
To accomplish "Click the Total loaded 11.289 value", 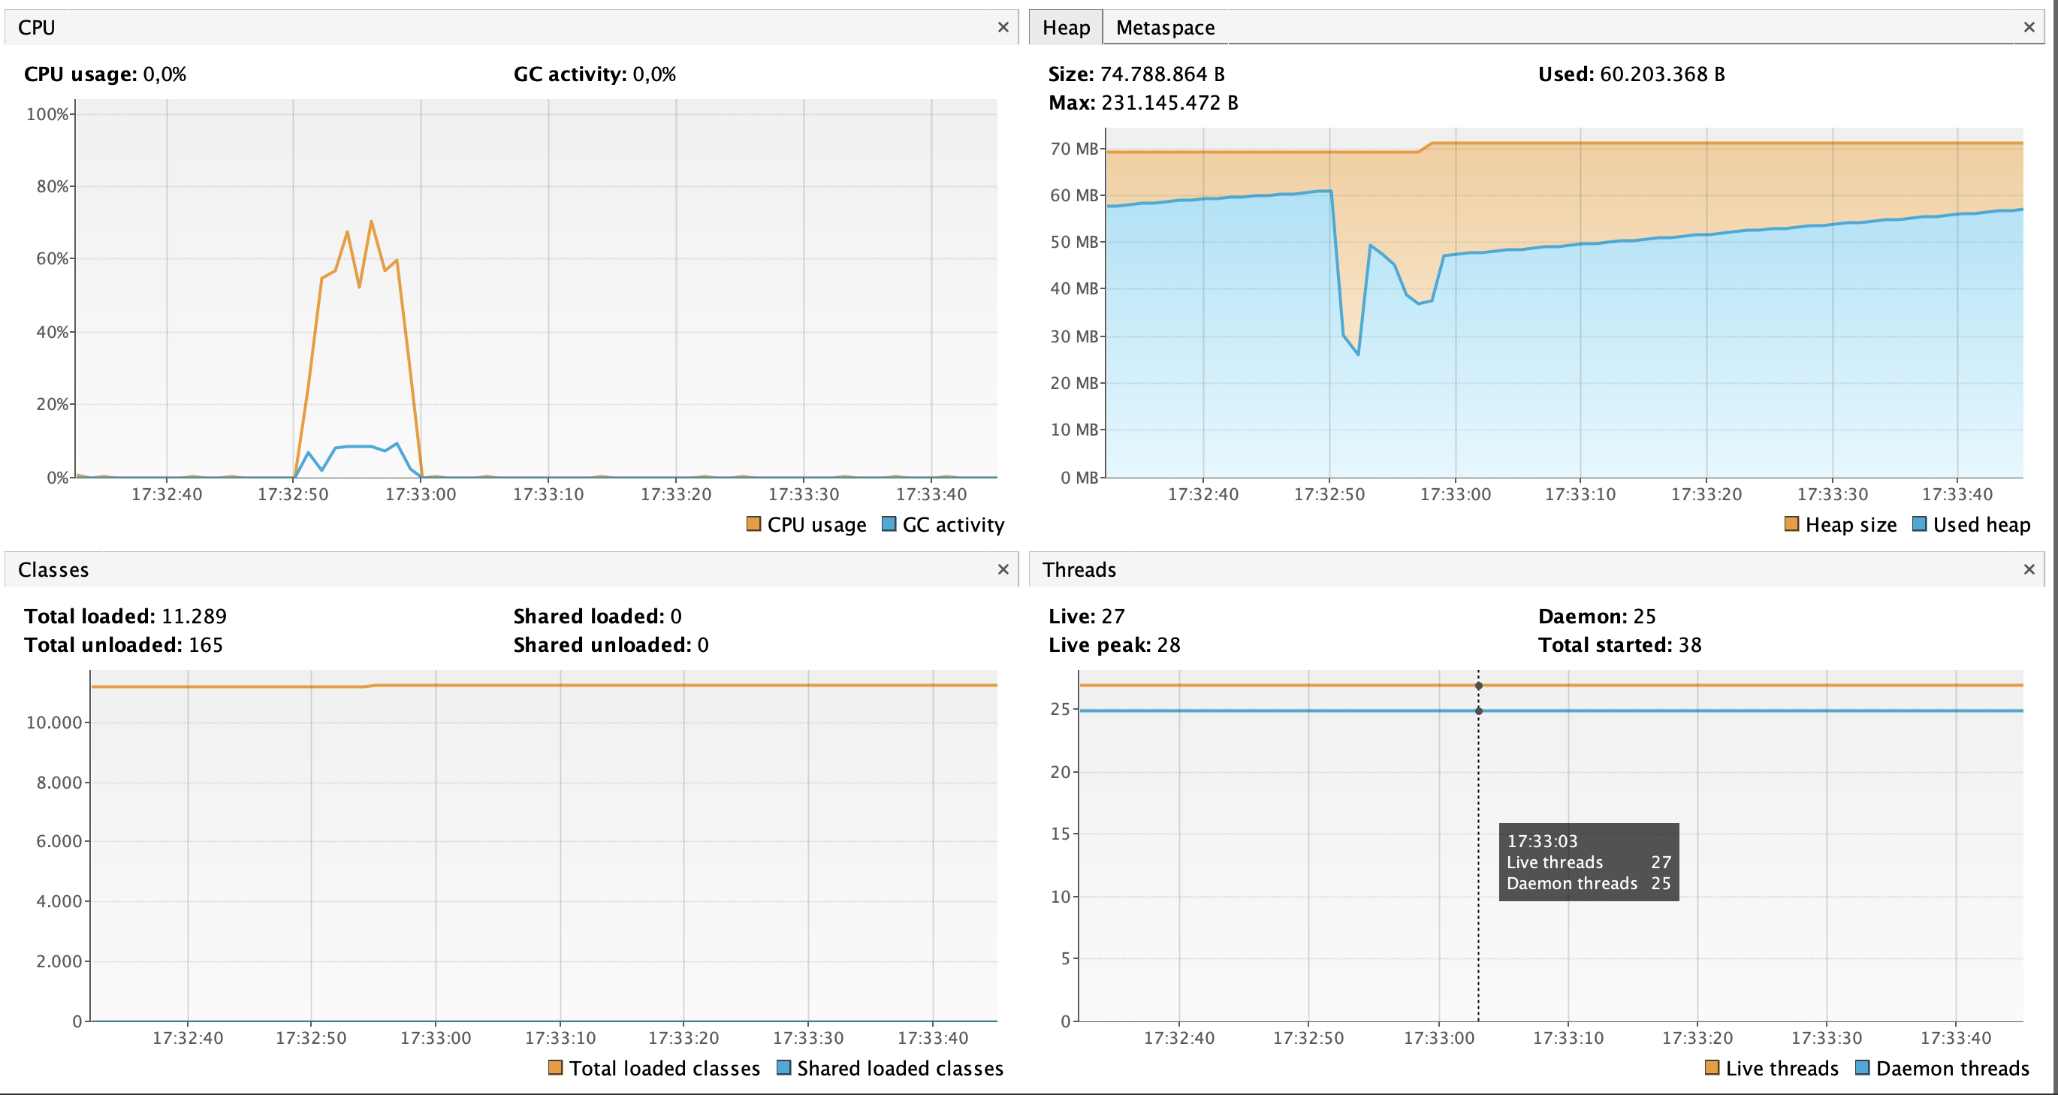I will click(194, 617).
